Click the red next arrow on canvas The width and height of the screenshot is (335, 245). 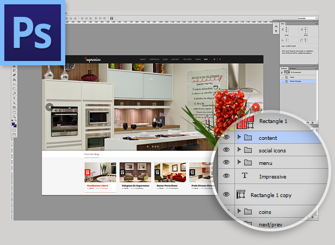[256, 107]
